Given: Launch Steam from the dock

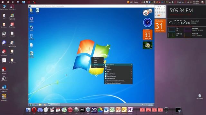Looking at the screenshot, I should tap(82, 110).
